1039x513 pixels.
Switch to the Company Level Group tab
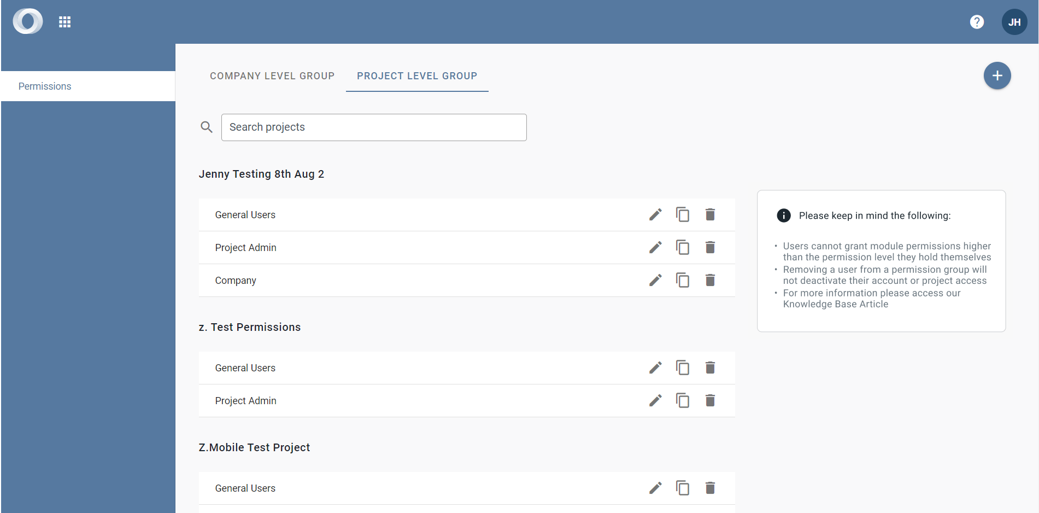point(272,76)
